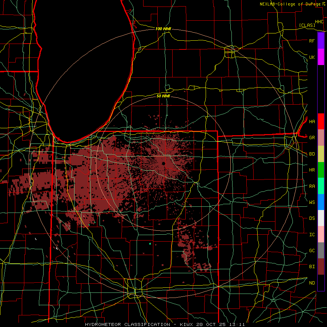Click the GC gray legend swatch

click(321, 250)
